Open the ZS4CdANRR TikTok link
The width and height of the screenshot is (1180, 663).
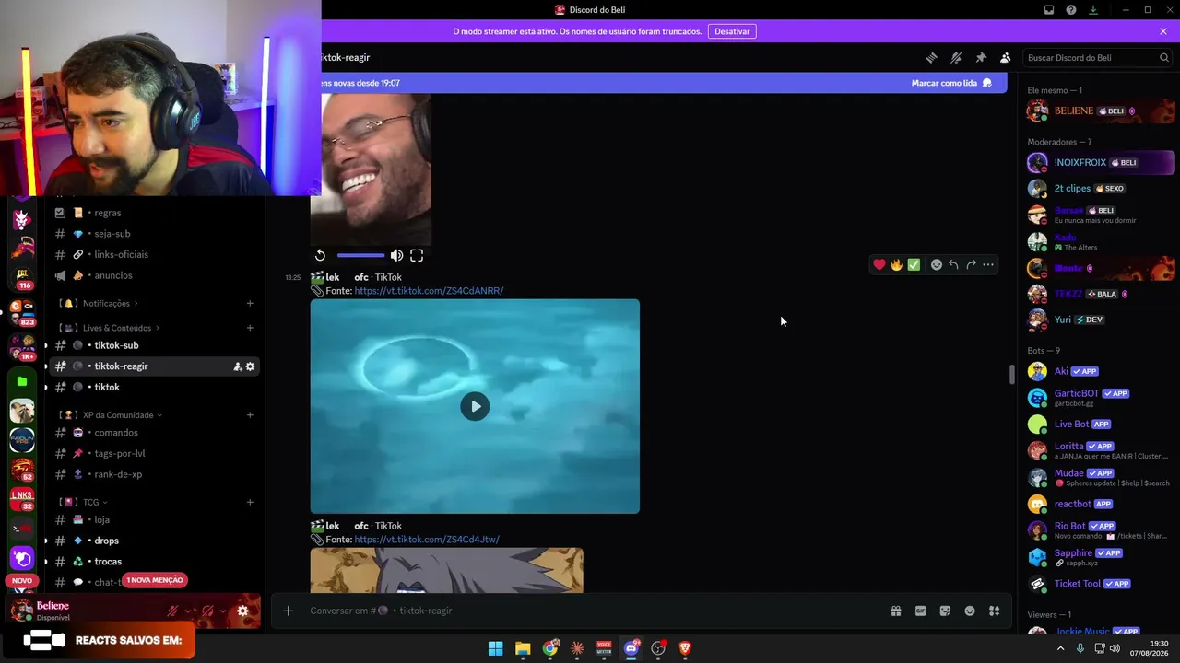(x=429, y=291)
